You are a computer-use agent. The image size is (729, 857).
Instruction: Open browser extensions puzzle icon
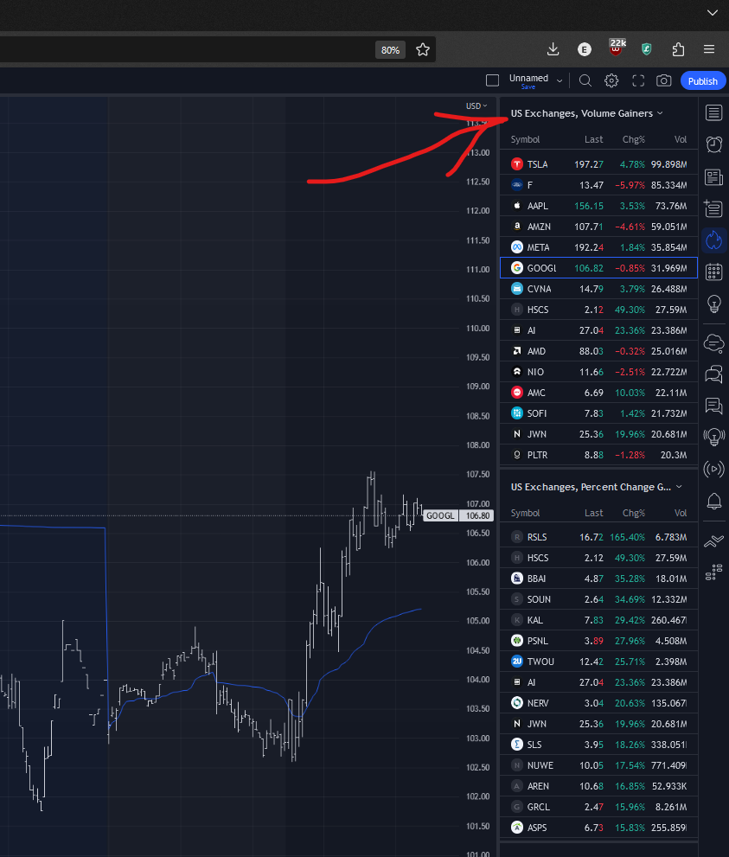click(x=678, y=49)
